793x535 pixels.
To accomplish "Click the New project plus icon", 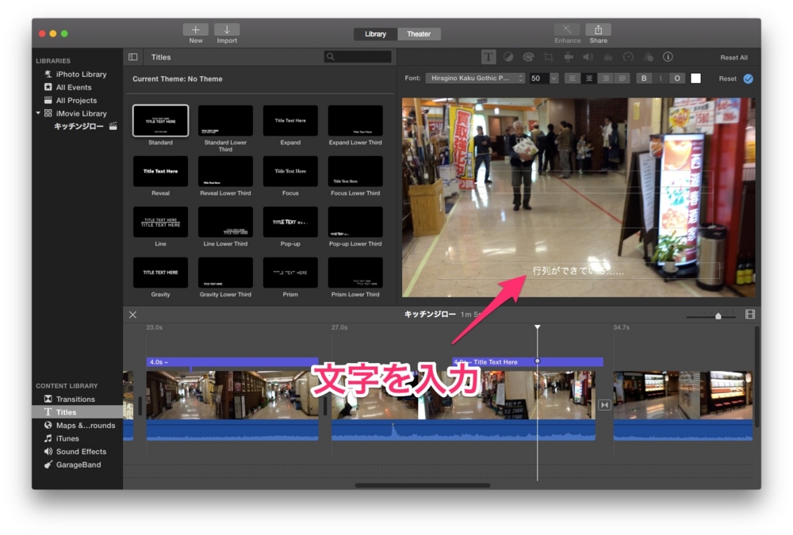I will (196, 30).
